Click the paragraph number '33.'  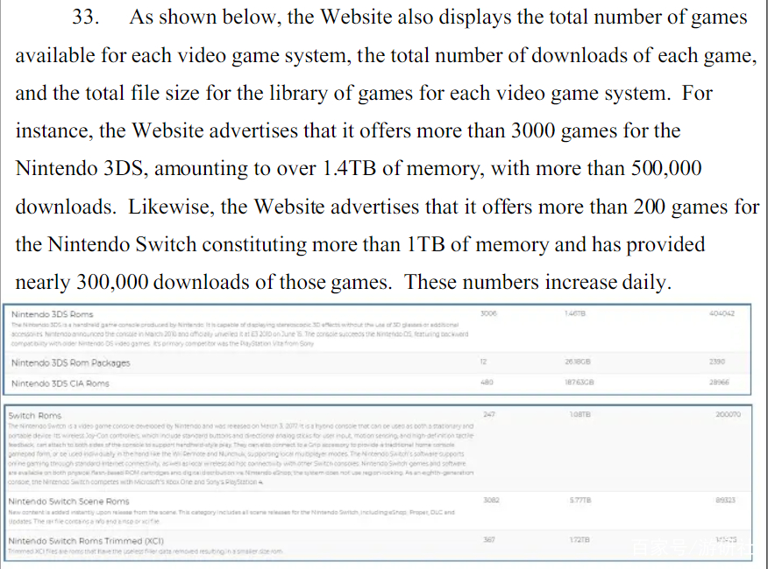click(86, 18)
